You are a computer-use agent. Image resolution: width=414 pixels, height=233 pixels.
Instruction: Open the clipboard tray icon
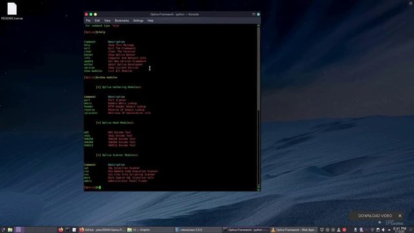coord(378,230)
